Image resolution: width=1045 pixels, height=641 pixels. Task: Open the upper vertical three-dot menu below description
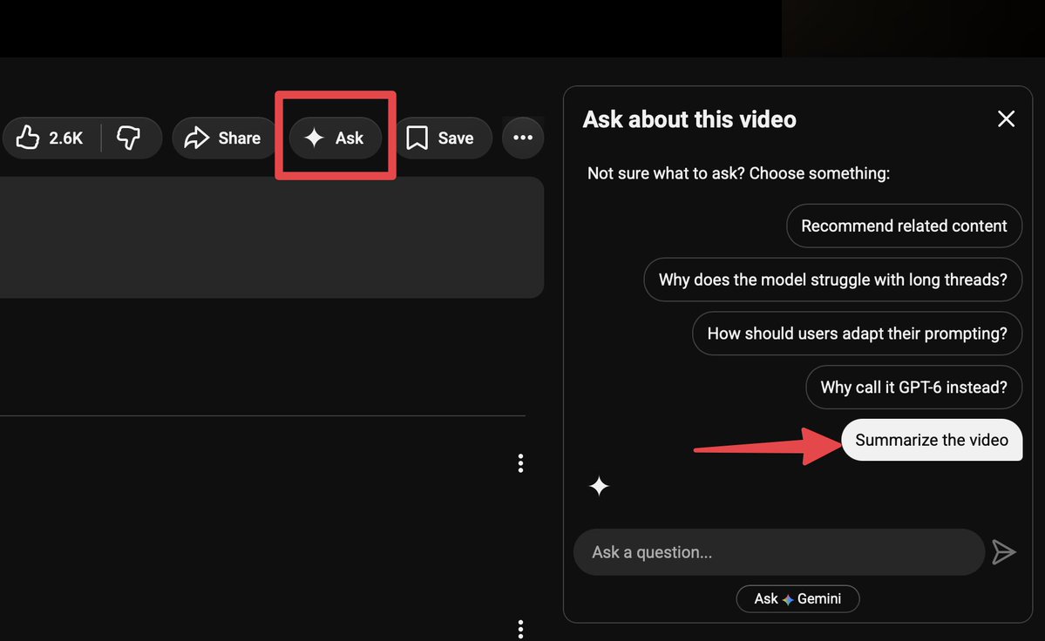[x=520, y=463]
